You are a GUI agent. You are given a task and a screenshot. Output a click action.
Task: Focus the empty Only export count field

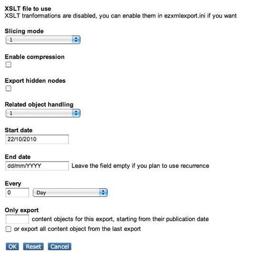17,219
